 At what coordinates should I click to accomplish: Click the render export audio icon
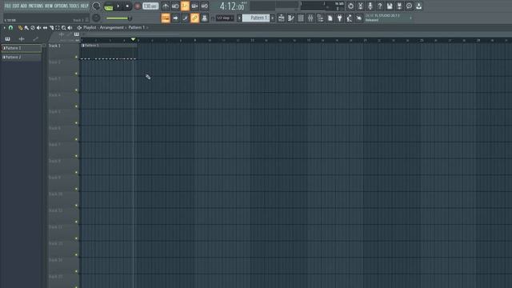pos(399,6)
